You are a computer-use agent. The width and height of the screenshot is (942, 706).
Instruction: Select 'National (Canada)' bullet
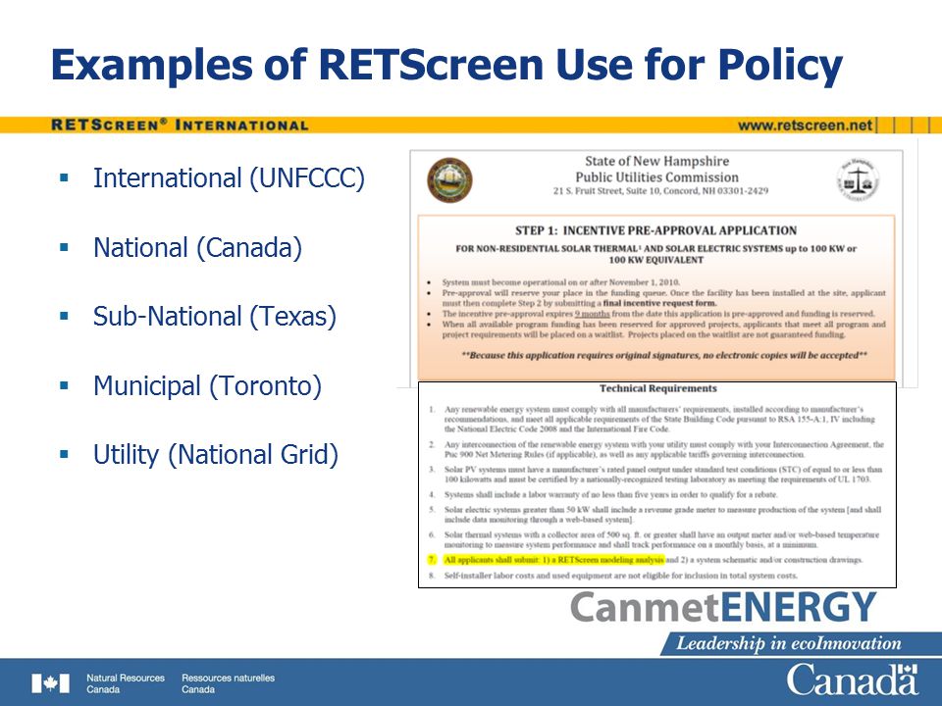(197, 247)
